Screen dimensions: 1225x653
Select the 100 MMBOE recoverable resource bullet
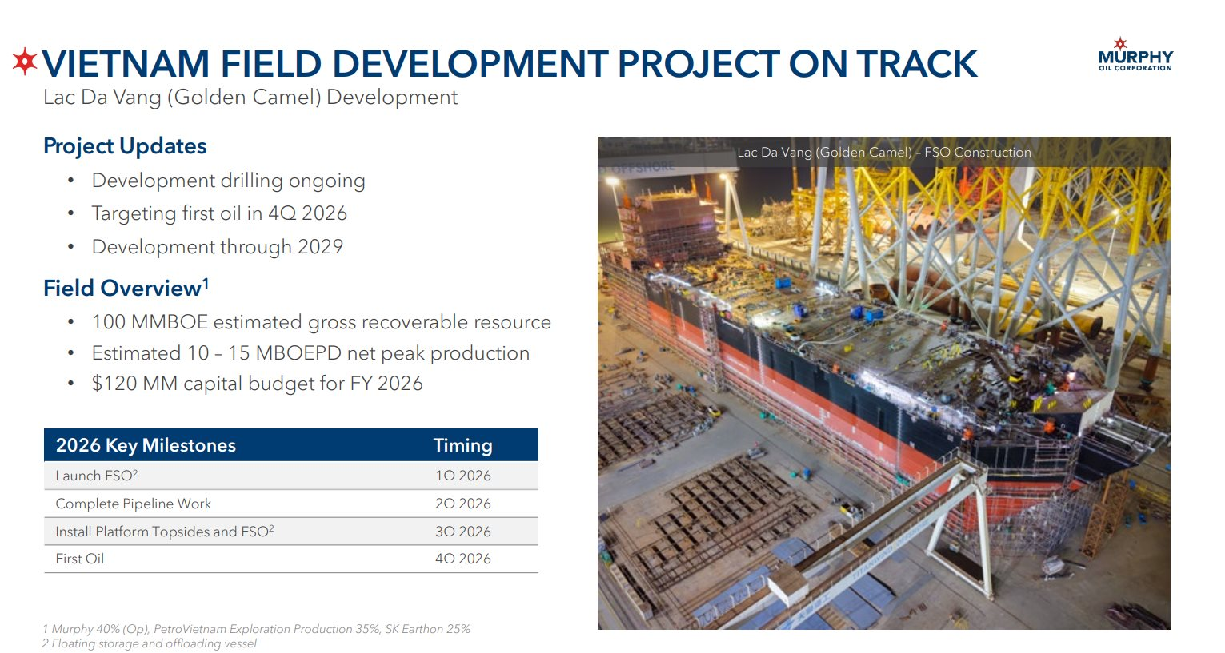pyautogui.click(x=321, y=322)
